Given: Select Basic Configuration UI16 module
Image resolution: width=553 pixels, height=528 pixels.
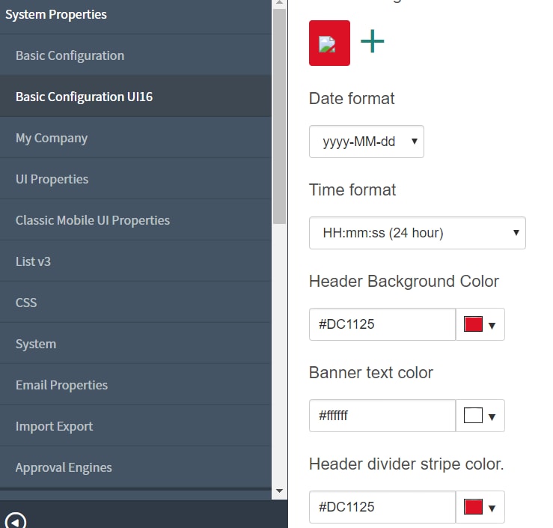Looking at the screenshot, I should [135, 97].
